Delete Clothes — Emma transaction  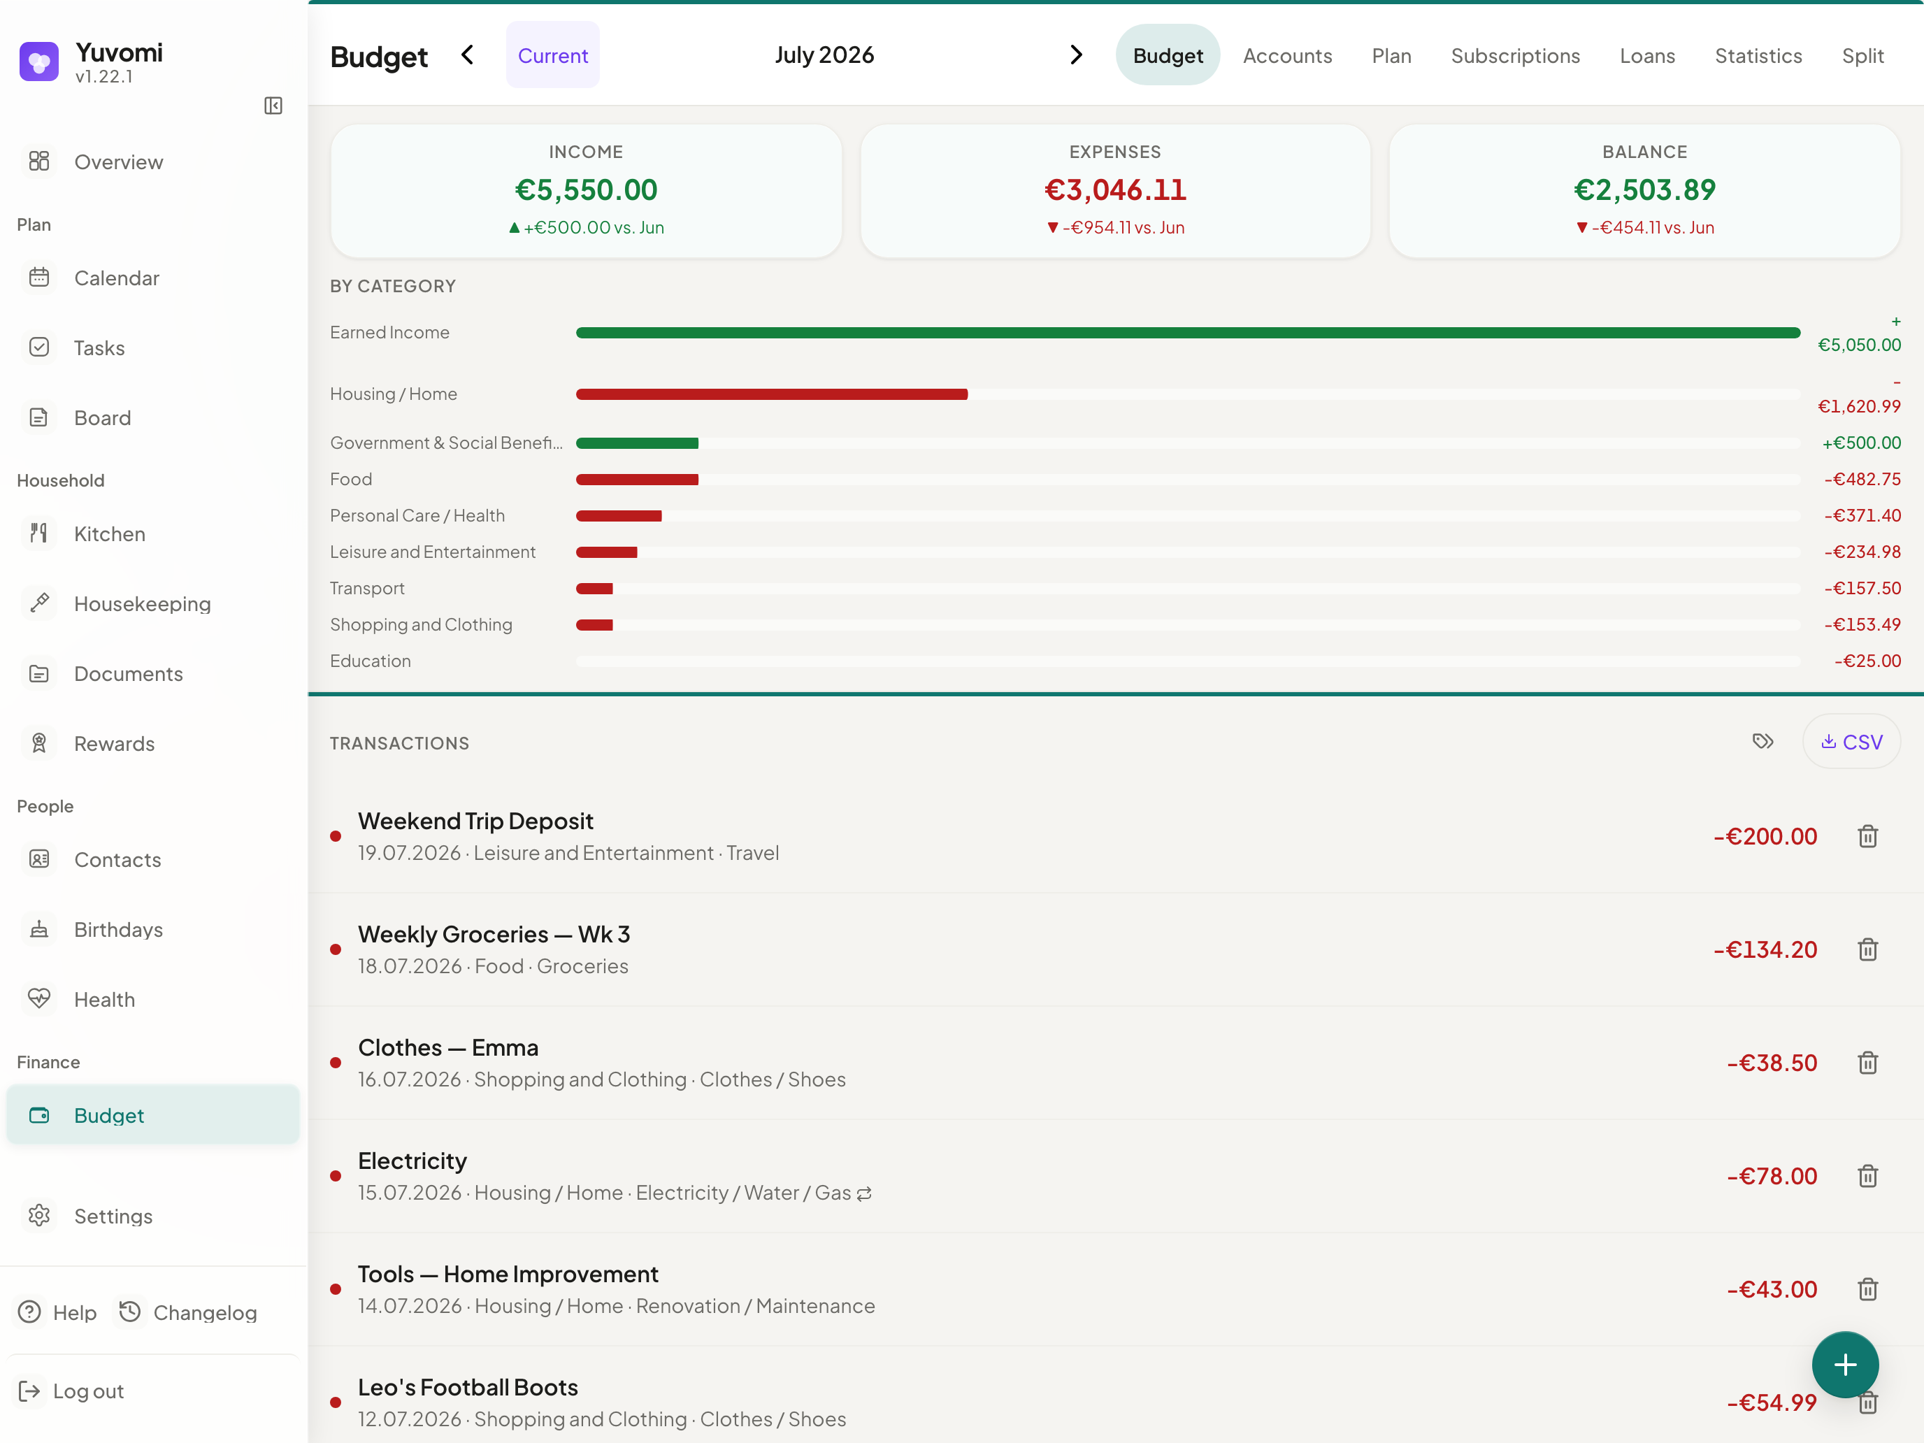pos(1867,1063)
